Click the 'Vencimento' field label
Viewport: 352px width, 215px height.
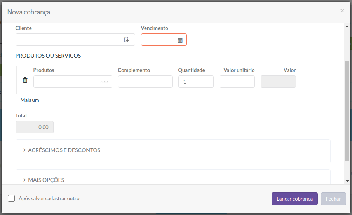coord(155,28)
